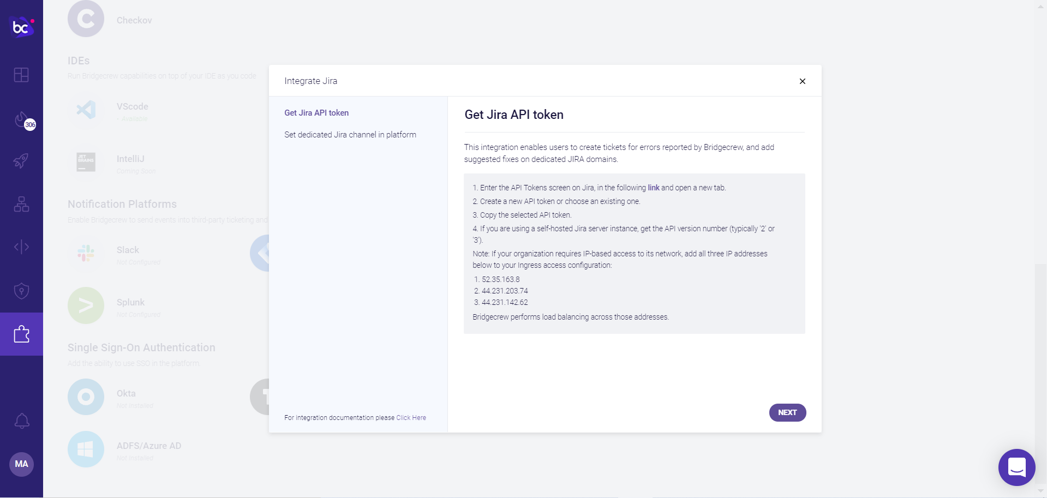Click the Slack integration icon

pyautogui.click(x=86, y=253)
